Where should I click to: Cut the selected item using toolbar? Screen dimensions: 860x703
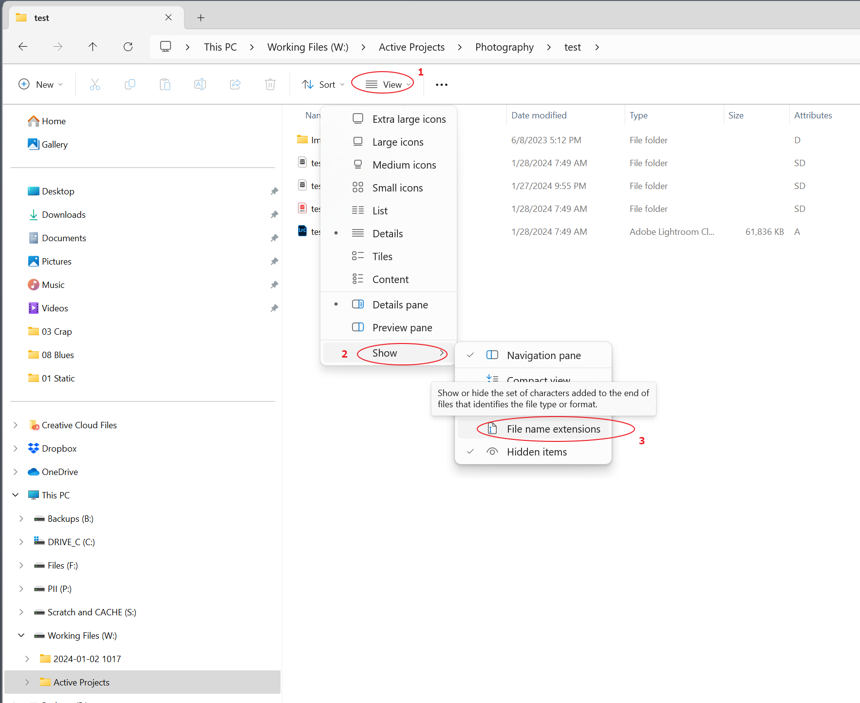pyautogui.click(x=95, y=84)
